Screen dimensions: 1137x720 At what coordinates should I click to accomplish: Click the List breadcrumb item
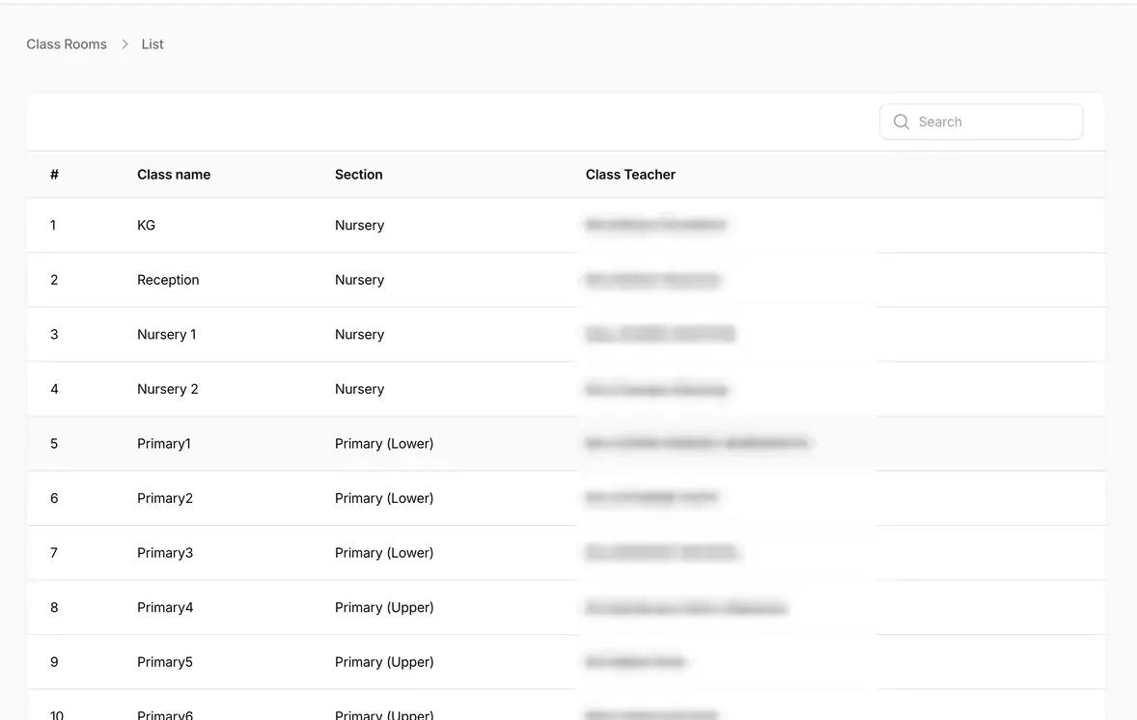[153, 44]
